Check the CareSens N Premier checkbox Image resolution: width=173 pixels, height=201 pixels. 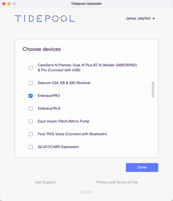[x=31, y=67]
